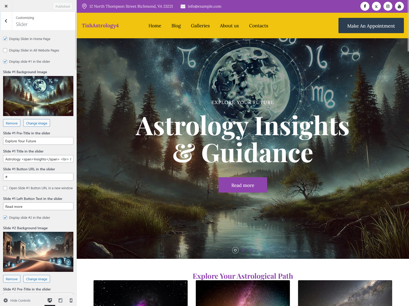The image size is (409, 306).
Task: Open the X (Twitter) social icon
Action: (376, 6)
